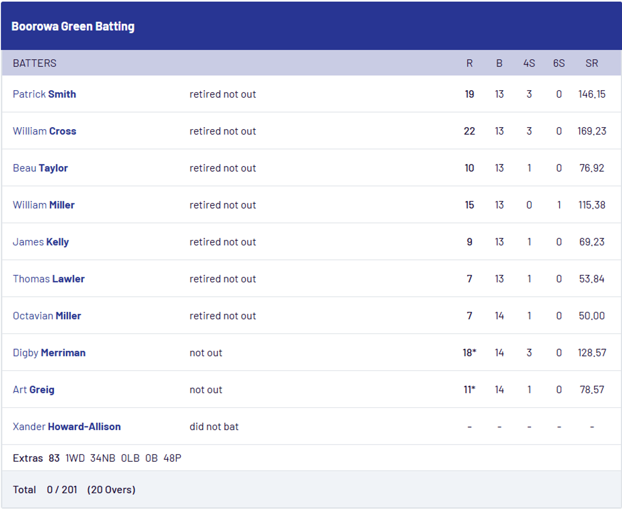The height and width of the screenshot is (510, 622).
Task: Click Thomas Lawler's name
Action: coord(49,279)
